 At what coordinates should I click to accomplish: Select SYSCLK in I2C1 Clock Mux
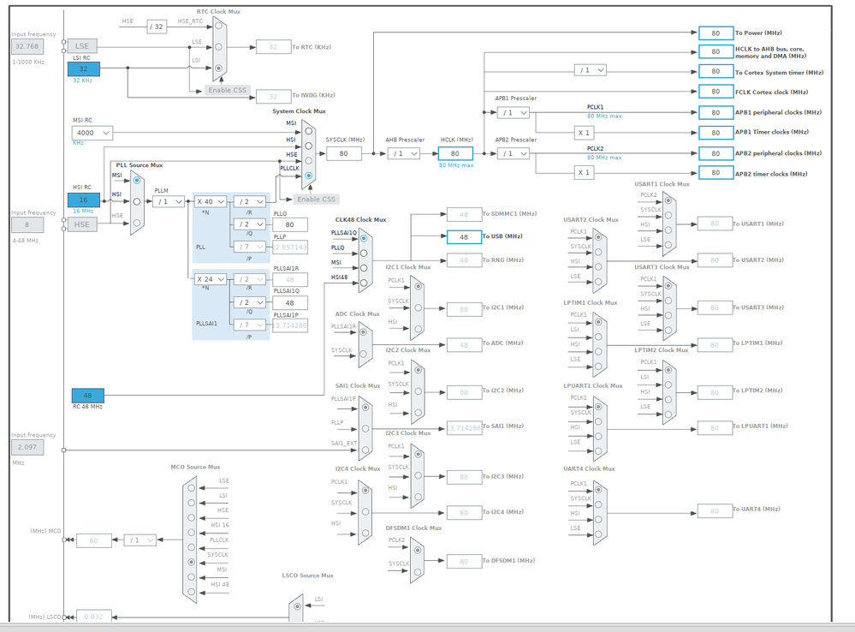[419, 307]
